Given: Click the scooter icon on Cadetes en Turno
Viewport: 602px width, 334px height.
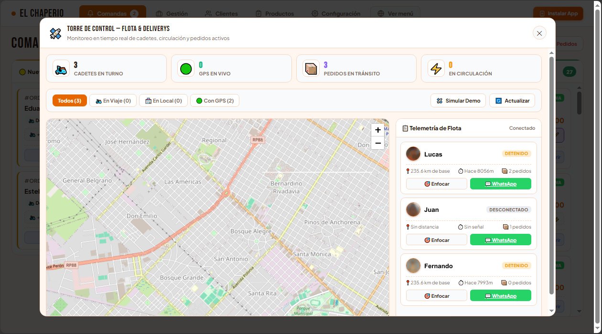Looking at the screenshot, I should [x=61, y=69].
